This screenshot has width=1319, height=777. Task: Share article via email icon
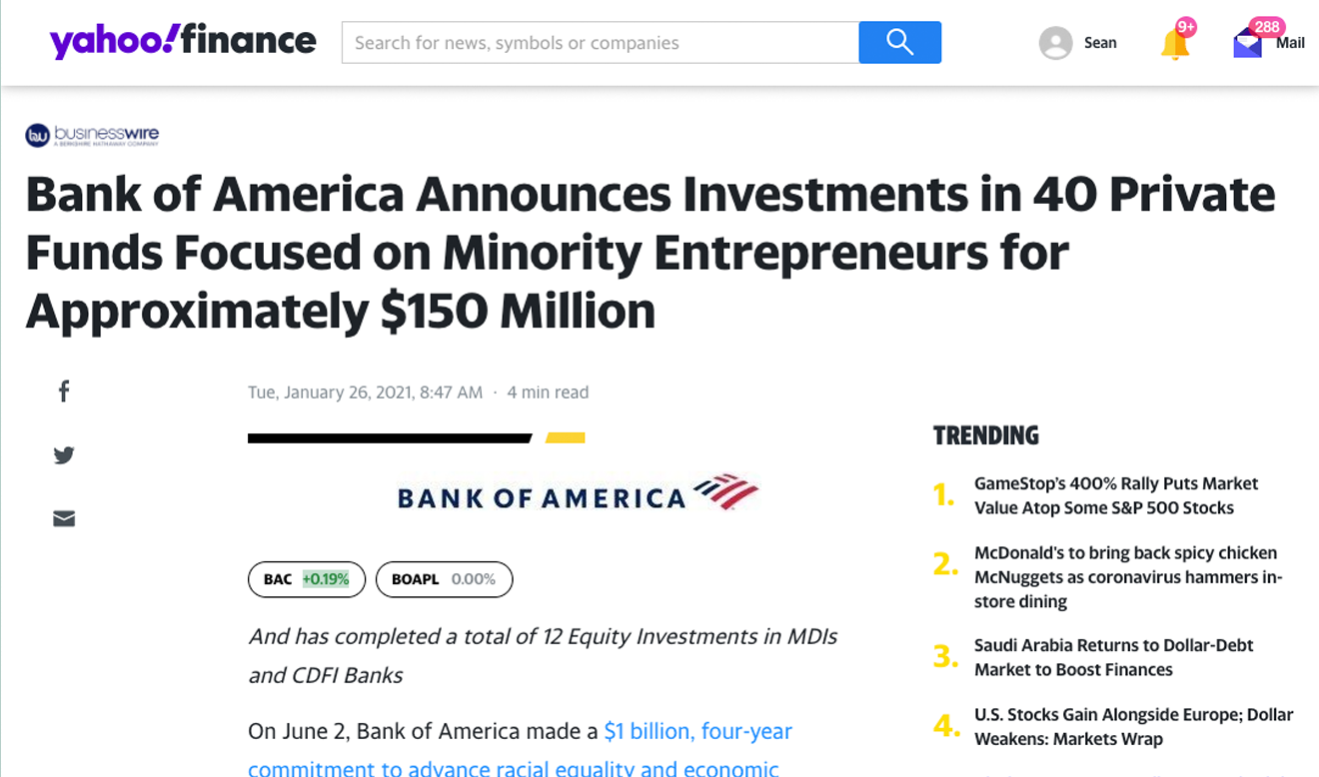64,518
